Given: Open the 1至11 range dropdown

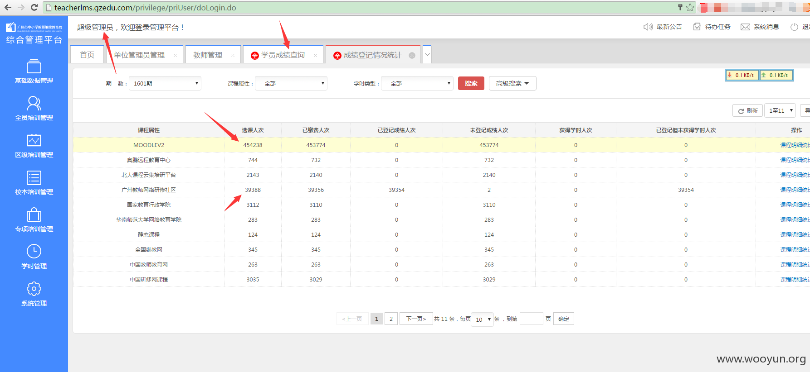Looking at the screenshot, I should point(780,110).
